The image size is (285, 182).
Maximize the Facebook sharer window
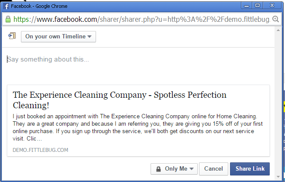(258, 6)
